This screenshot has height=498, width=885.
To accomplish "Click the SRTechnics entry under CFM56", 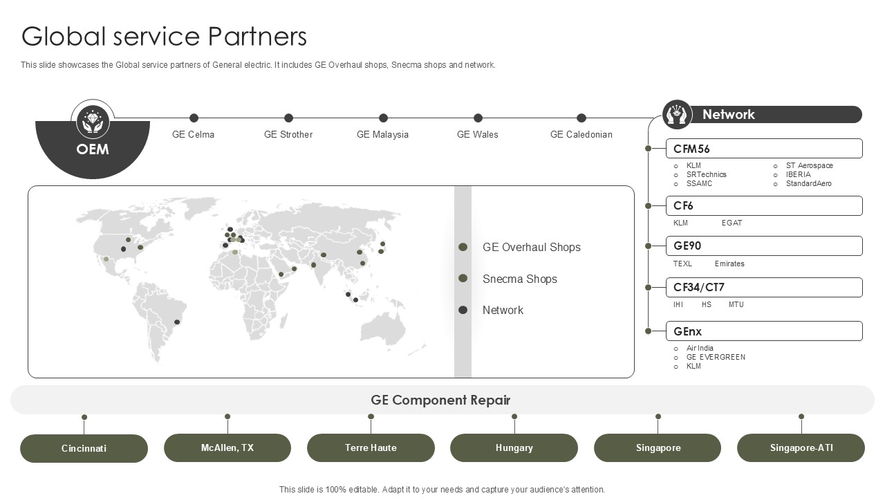I will point(707,174).
